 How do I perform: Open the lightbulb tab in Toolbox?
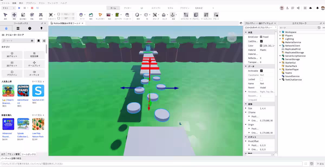pyautogui.click(x=41, y=28)
